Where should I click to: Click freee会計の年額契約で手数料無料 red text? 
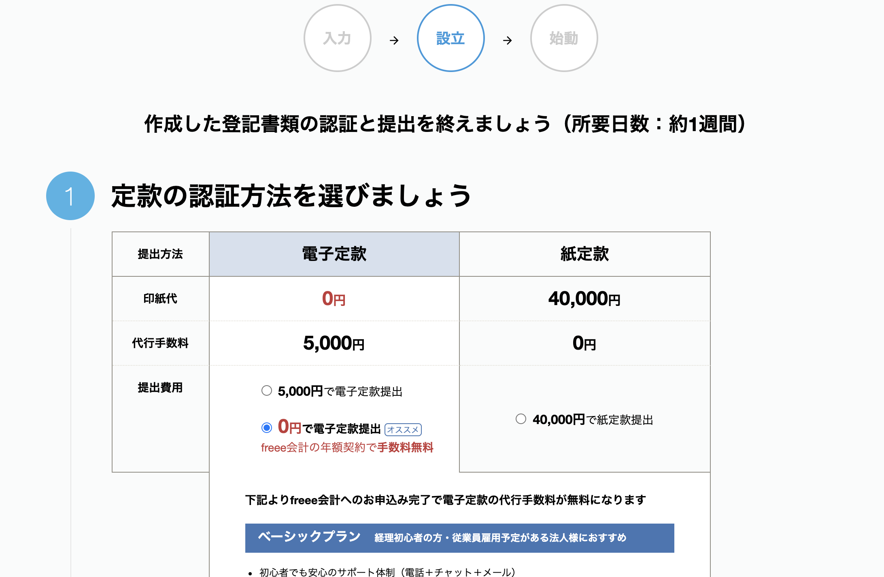point(347,448)
